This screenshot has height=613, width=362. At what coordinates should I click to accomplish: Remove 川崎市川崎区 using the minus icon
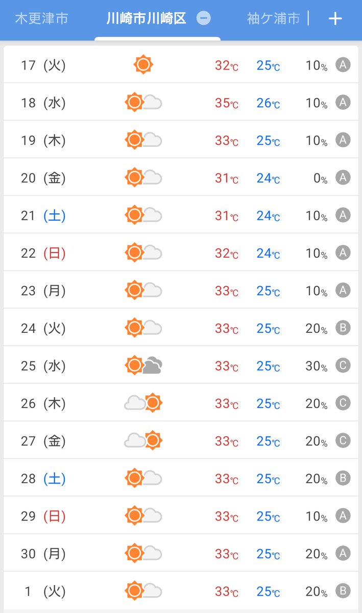pos(203,18)
